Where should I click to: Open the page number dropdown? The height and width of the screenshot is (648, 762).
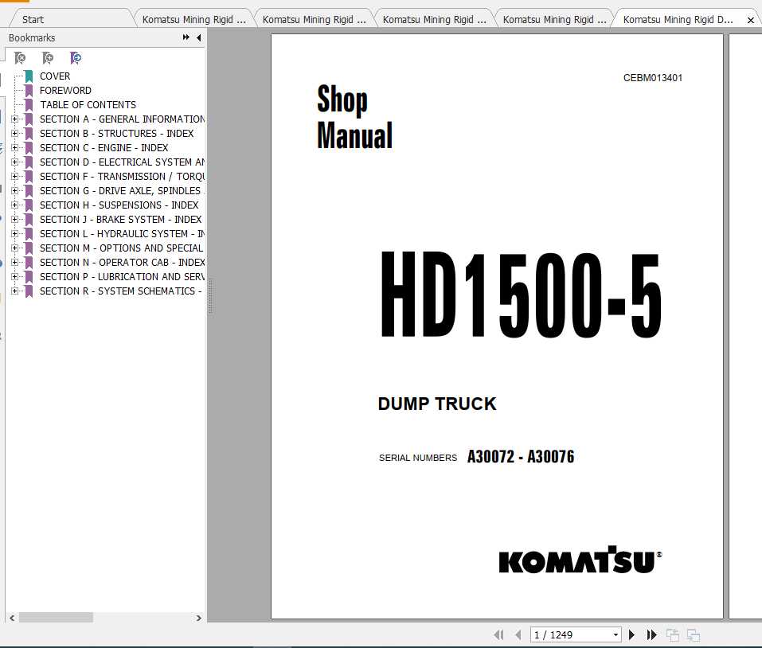pyautogui.click(x=615, y=635)
